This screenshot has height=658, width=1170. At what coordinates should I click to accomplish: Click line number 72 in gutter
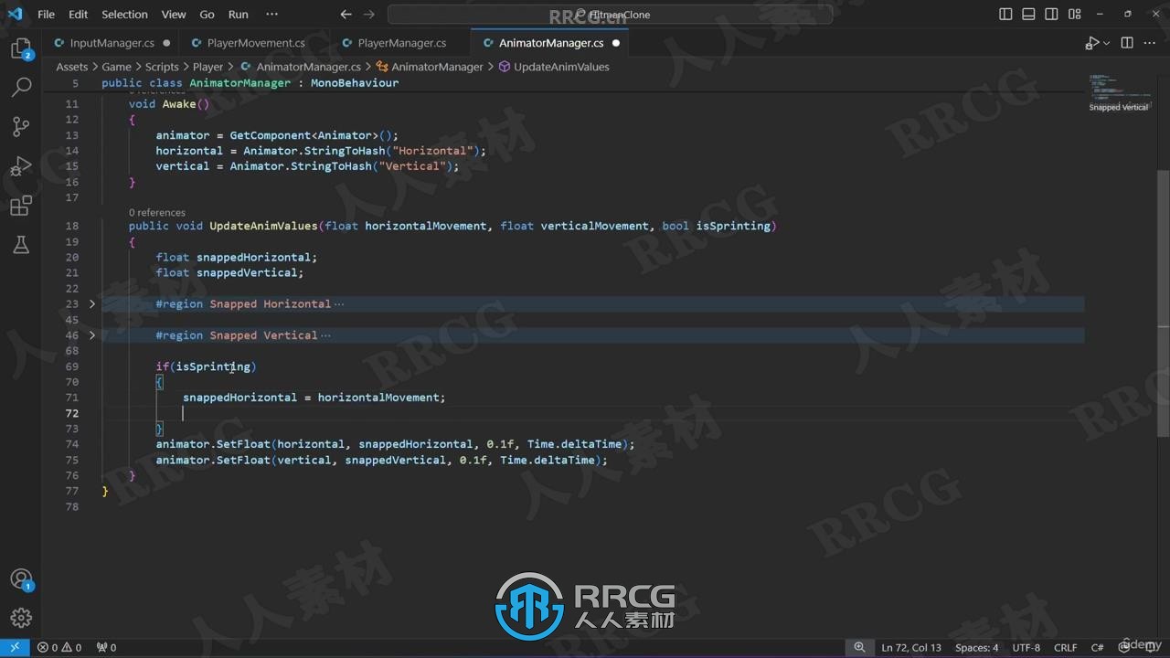pyautogui.click(x=72, y=413)
